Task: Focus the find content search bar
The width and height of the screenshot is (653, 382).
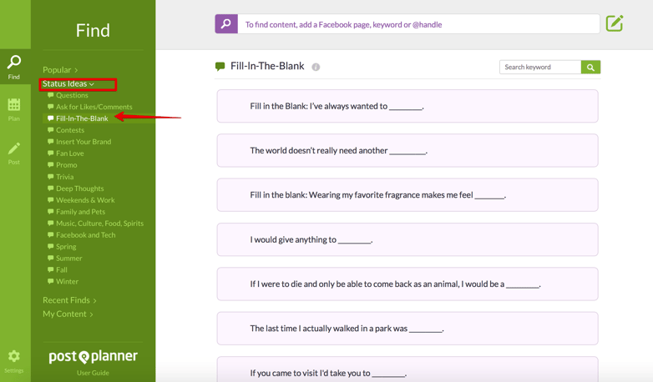Action: tap(418, 24)
